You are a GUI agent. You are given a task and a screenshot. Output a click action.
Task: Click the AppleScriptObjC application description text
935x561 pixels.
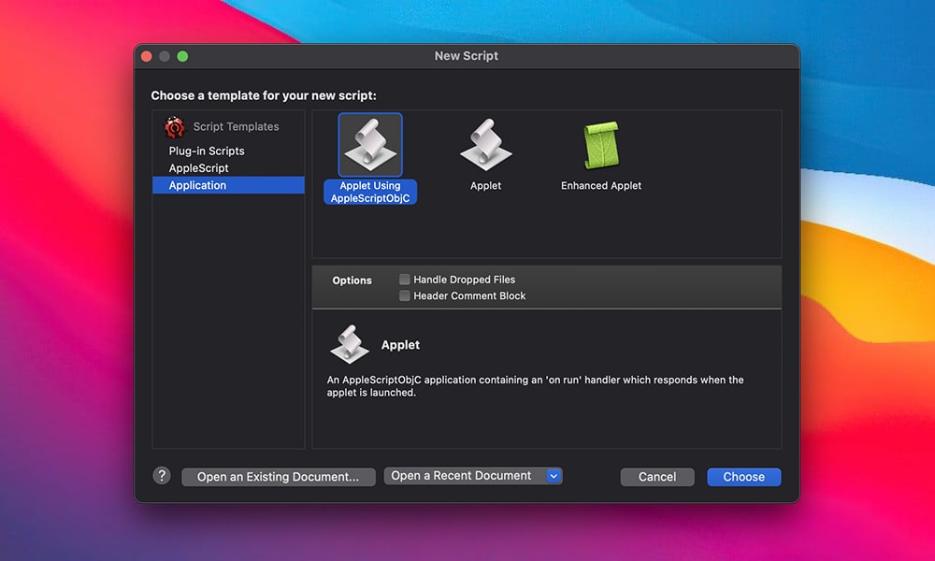535,386
